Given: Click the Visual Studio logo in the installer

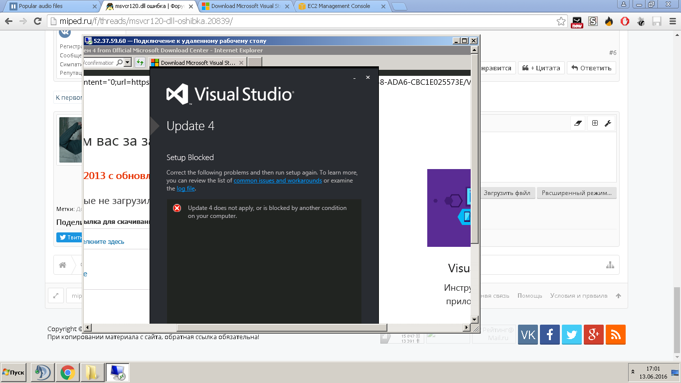Looking at the screenshot, I should click(230, 94).
